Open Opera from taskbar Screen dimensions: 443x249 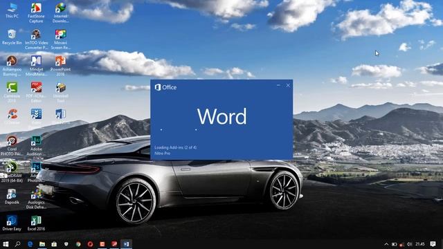point(90,244)
